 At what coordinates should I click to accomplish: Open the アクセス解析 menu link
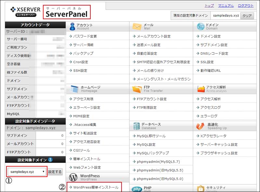coord(211,99)
